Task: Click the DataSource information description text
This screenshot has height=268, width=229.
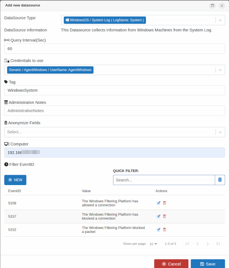Action: [x=136, y=30]
